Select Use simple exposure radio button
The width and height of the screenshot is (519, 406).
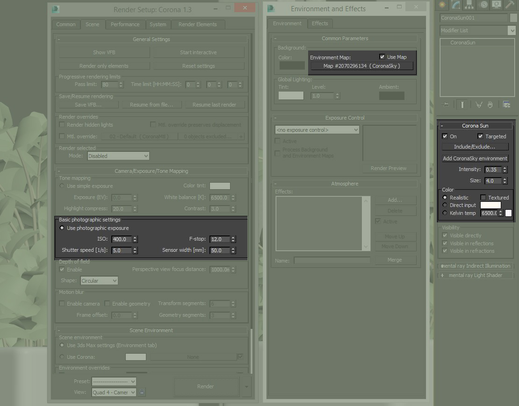(62, 186)
